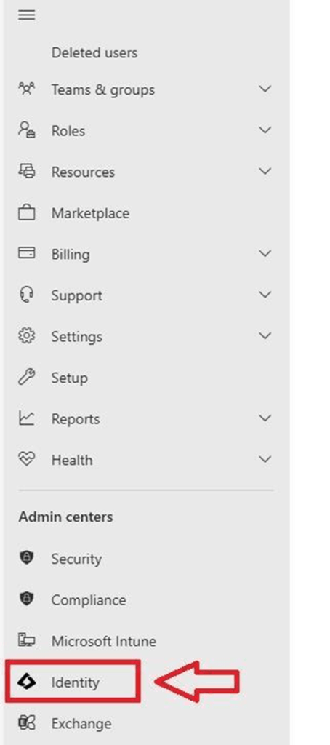Click the Support headset icon
This screenshot has height=745, width=330.
[x=27, y=295]
